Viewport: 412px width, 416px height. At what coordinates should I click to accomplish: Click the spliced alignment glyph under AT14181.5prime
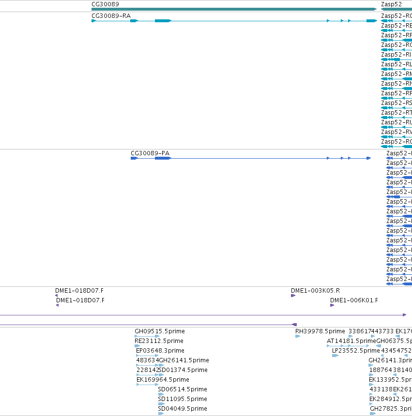348,346
